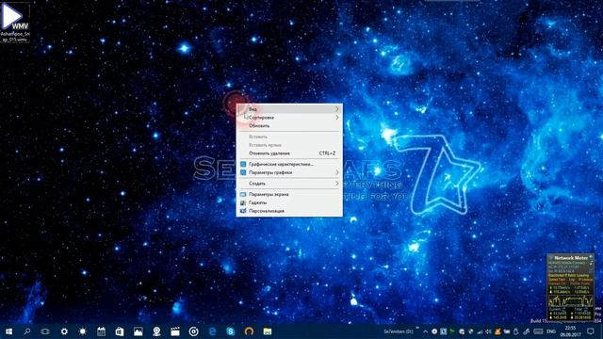Click the green flag tray icon
The image size is (603, 339).
(452, 331)
